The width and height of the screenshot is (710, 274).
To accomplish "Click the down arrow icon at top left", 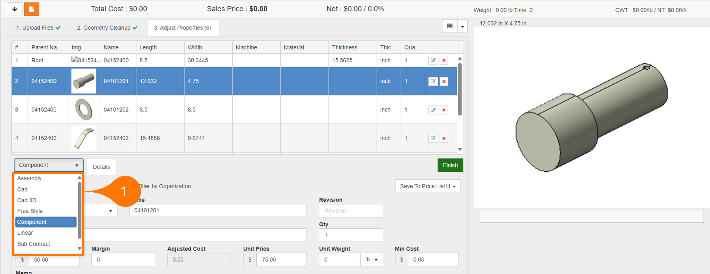I will click(15, 9).
